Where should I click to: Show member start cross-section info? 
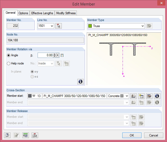coord(157,96)
